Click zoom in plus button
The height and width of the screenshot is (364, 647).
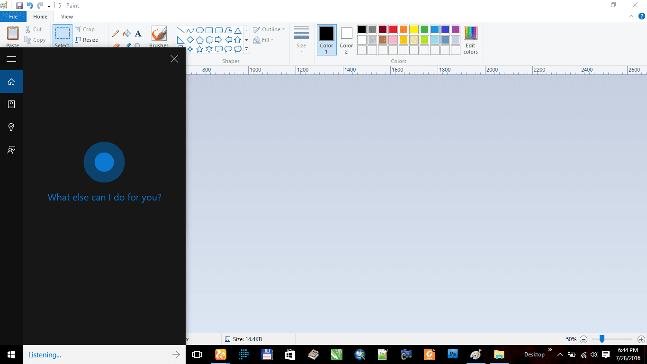pos(641,339)
